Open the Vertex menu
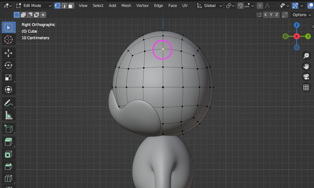The width and height of the screenshot is (314, 188). point(142,5)
